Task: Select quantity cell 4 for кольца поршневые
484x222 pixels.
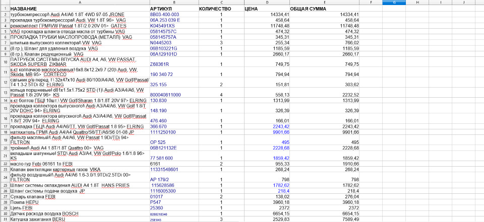Action: (221, 93)
